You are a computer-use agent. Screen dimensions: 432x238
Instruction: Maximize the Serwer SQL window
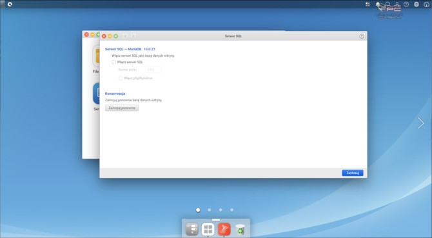tap(115, 36)
